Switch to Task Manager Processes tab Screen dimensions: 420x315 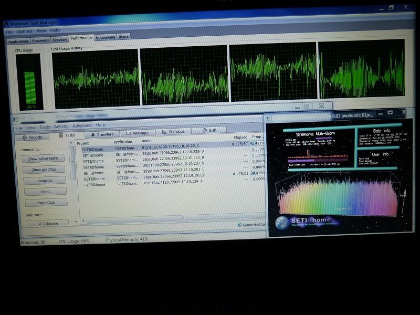(x=40, y=40)
